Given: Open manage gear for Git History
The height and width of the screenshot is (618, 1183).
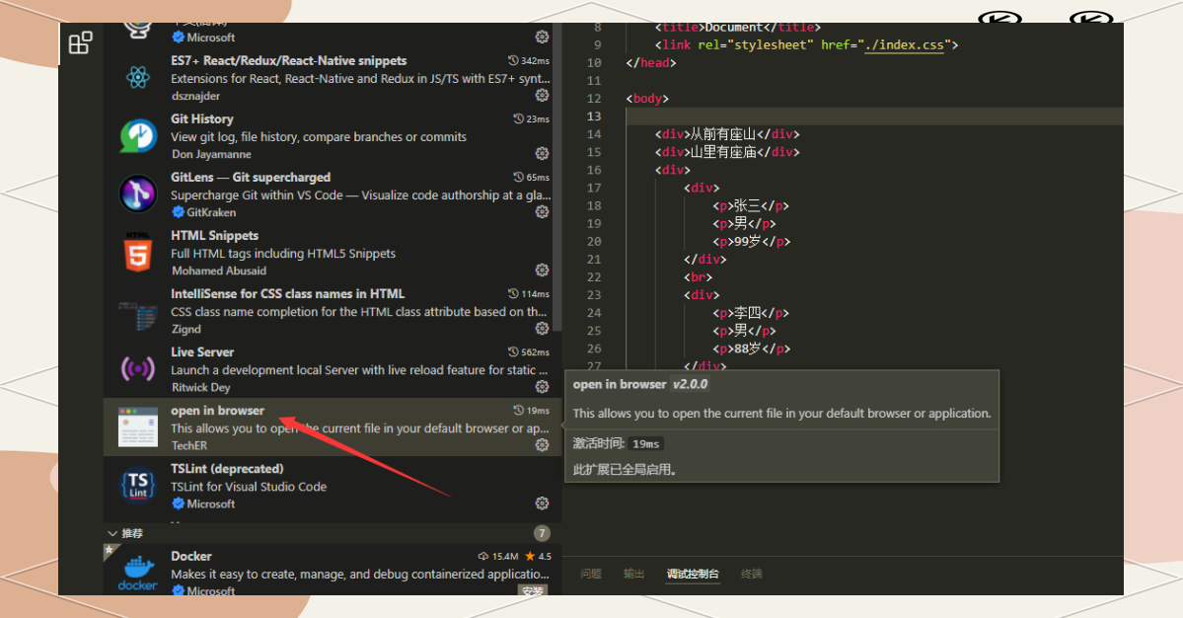Looking at the screenshot, I should 542,153.
